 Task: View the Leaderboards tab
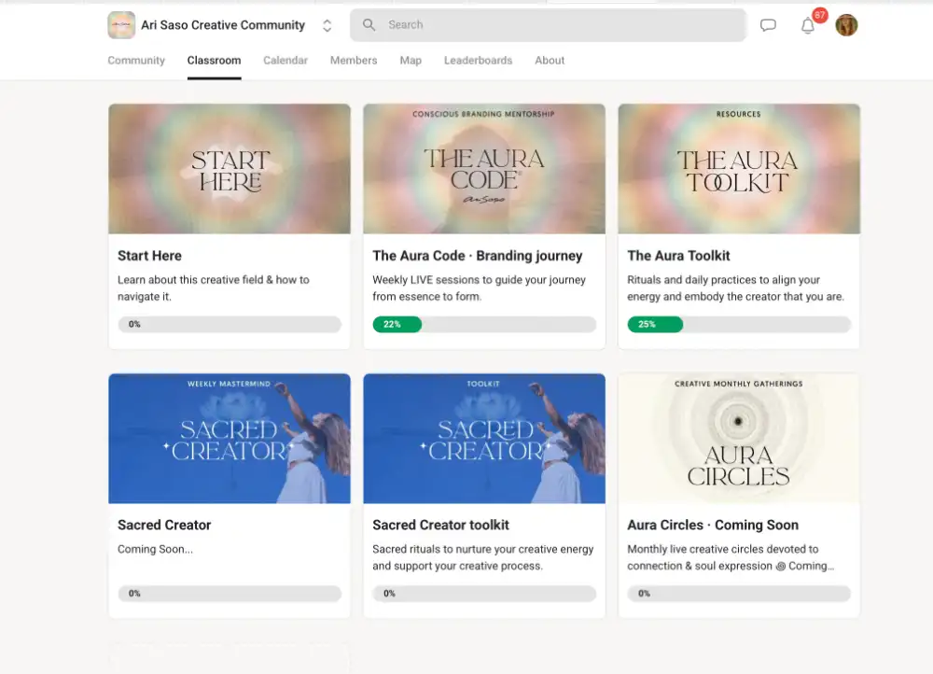pos(478,60)
